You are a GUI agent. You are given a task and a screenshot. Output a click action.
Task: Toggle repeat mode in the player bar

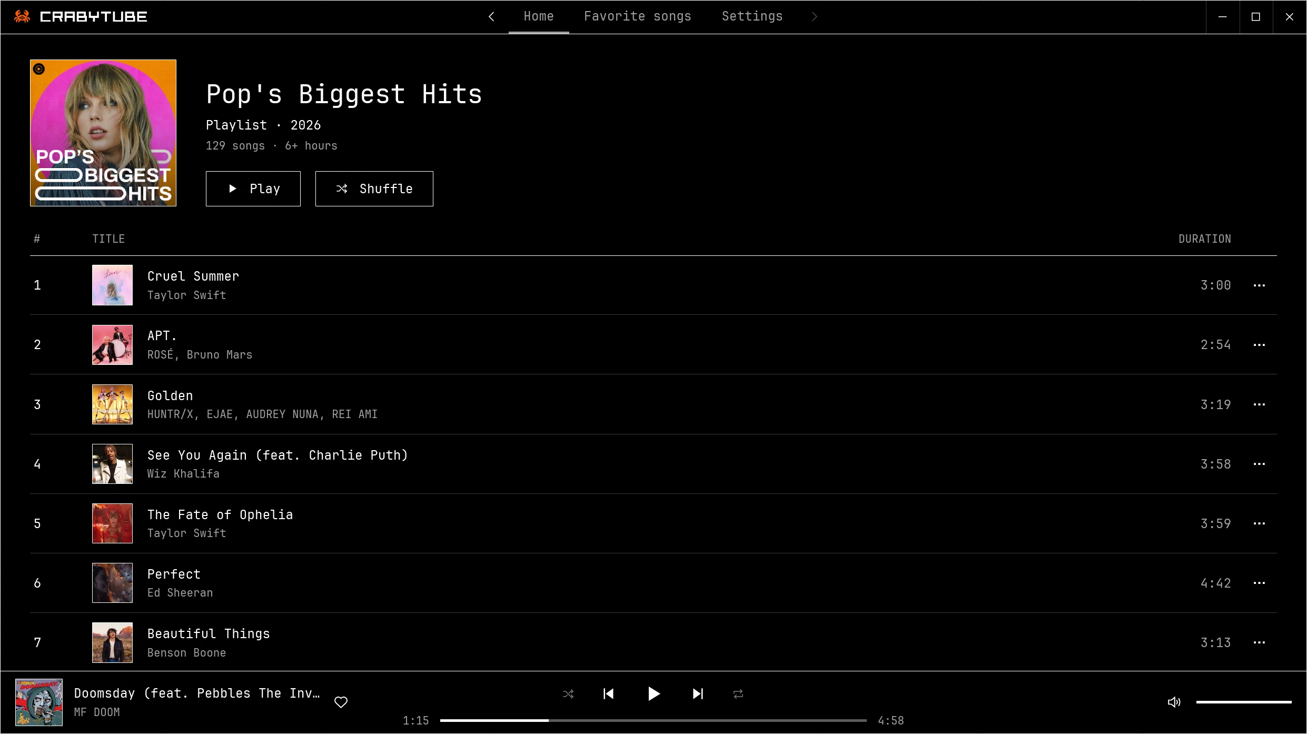(738, 694)
